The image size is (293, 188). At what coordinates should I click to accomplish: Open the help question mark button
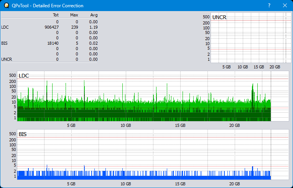(x=269, y=6)
